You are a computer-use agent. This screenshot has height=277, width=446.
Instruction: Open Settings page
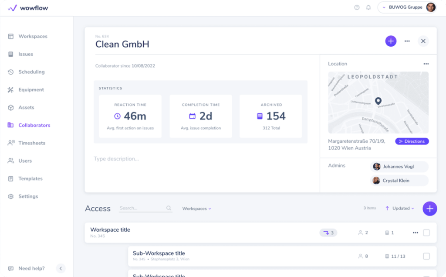coord(23,196)
